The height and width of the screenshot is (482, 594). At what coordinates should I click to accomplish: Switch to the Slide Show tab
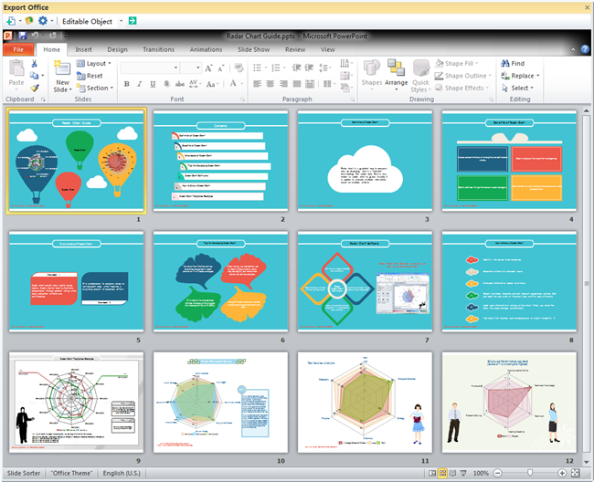click(x=254, y=49)
